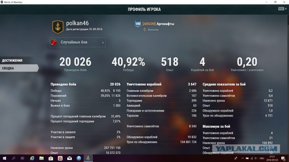Click the Поражений stat row
This screenshot has width=289, height=162.
(85, 96)
